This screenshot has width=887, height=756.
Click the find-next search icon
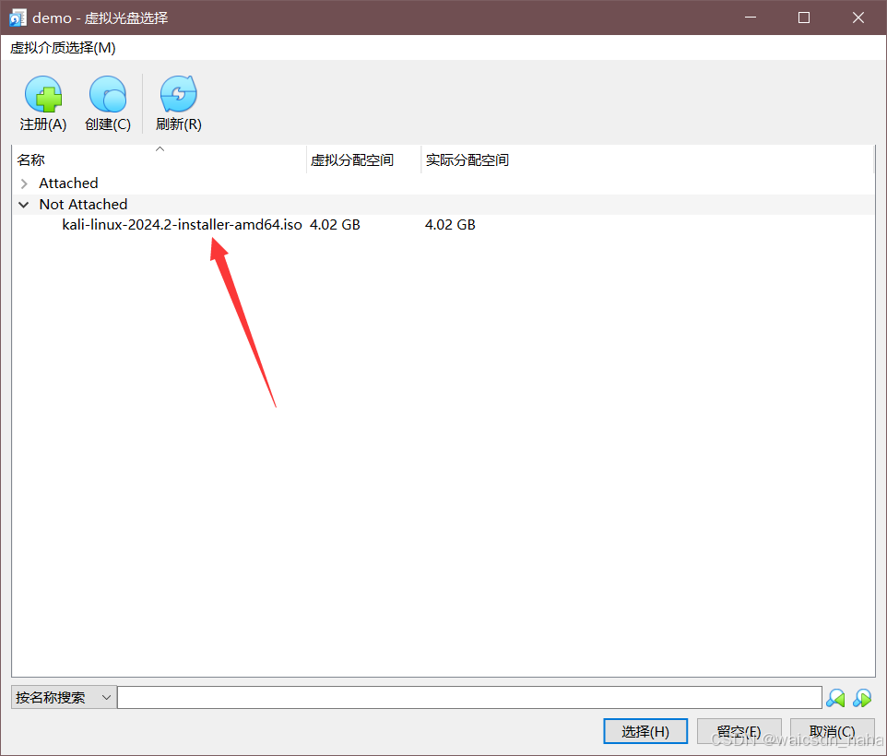coord(863,698)
